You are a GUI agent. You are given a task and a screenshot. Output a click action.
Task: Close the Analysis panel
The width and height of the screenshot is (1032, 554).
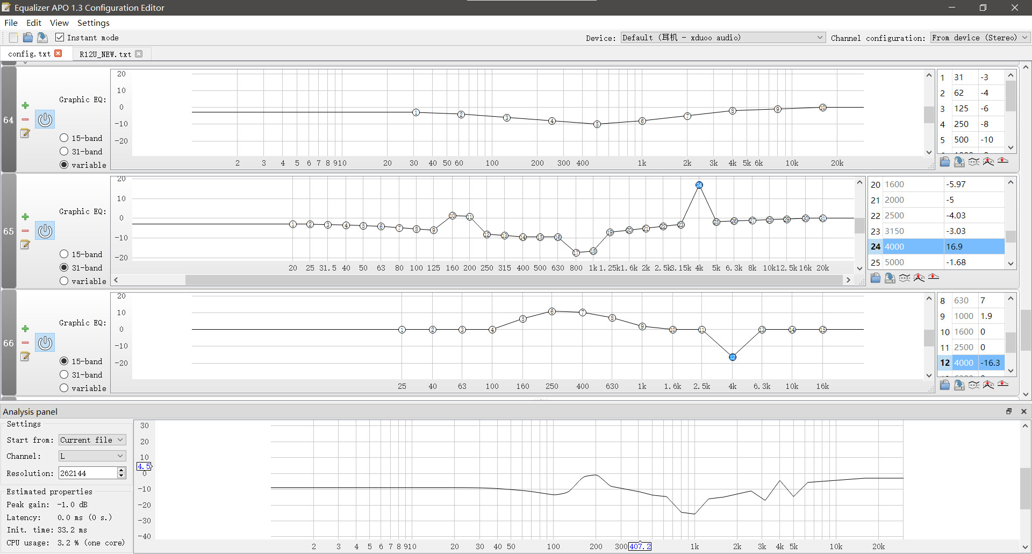pos(1024,411)
